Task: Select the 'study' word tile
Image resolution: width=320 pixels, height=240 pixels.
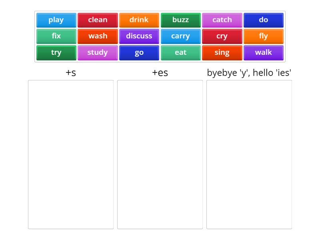Action: click(x=98, y=52)
